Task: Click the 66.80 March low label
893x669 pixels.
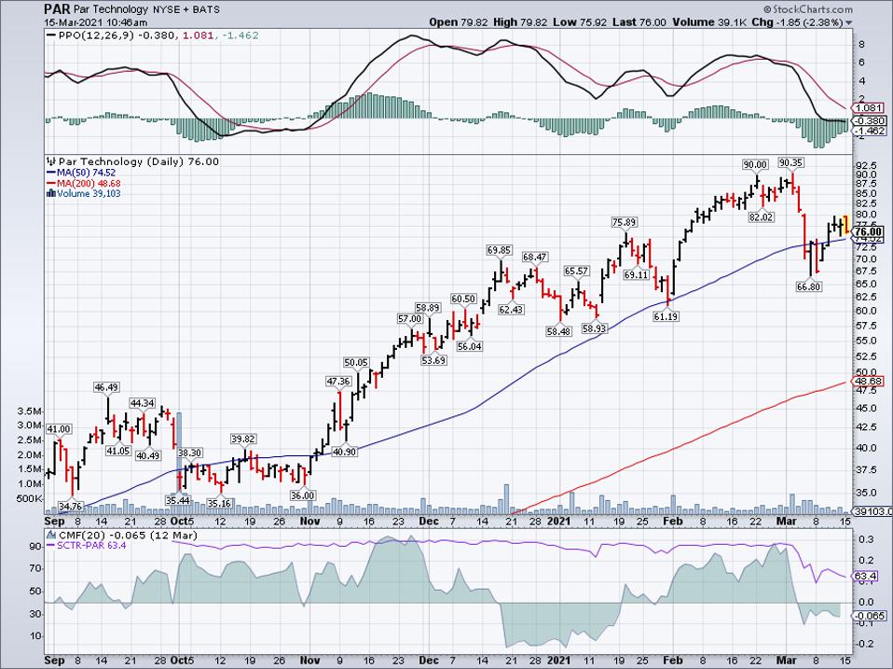Action: [x=809, y=286]
